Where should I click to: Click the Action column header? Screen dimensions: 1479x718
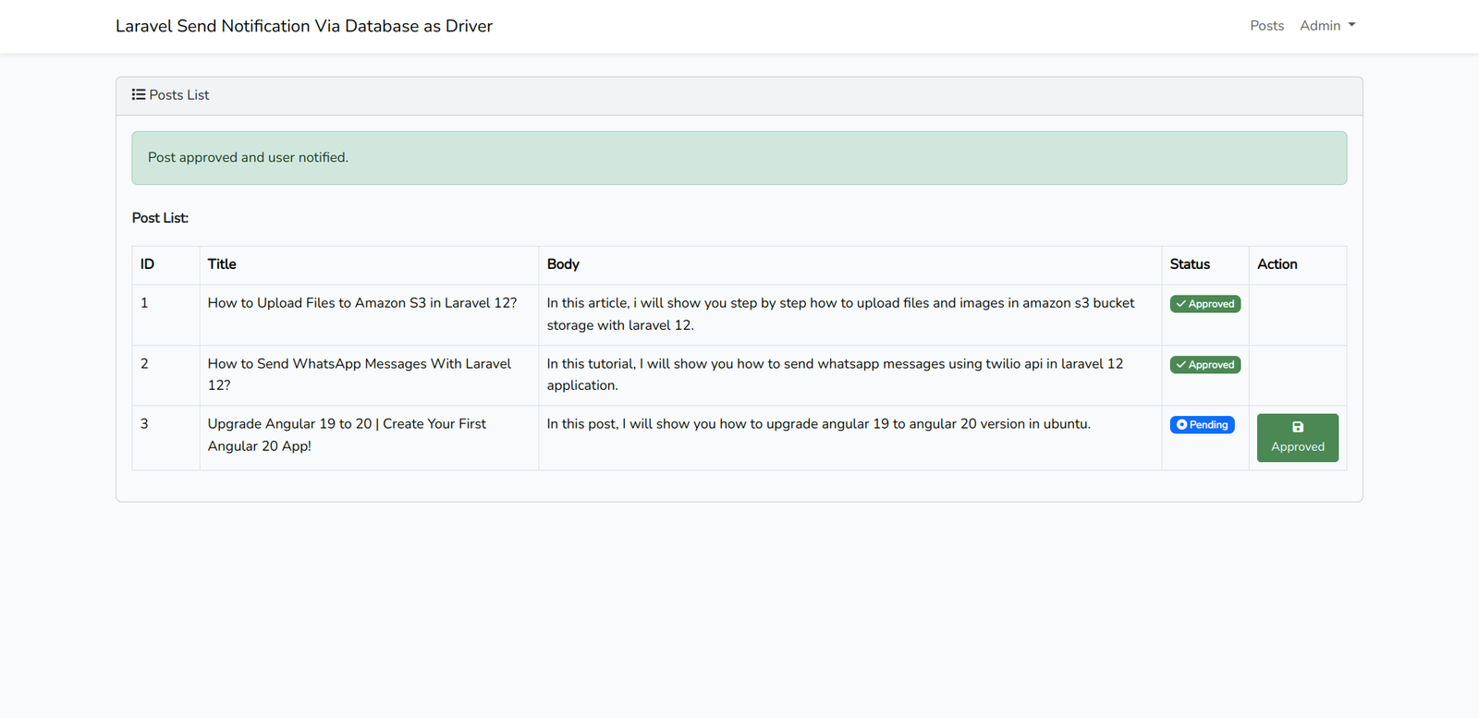[x=1277, y=264]
